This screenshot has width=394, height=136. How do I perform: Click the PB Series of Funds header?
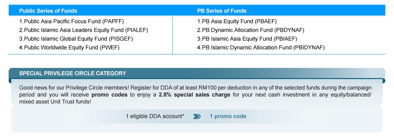point(222,11)
